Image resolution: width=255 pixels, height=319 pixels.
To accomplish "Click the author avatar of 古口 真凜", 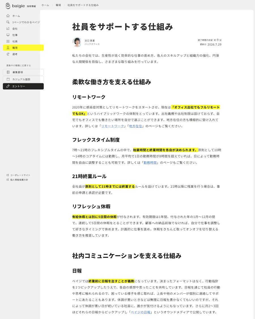I will [x=77, y=42].
